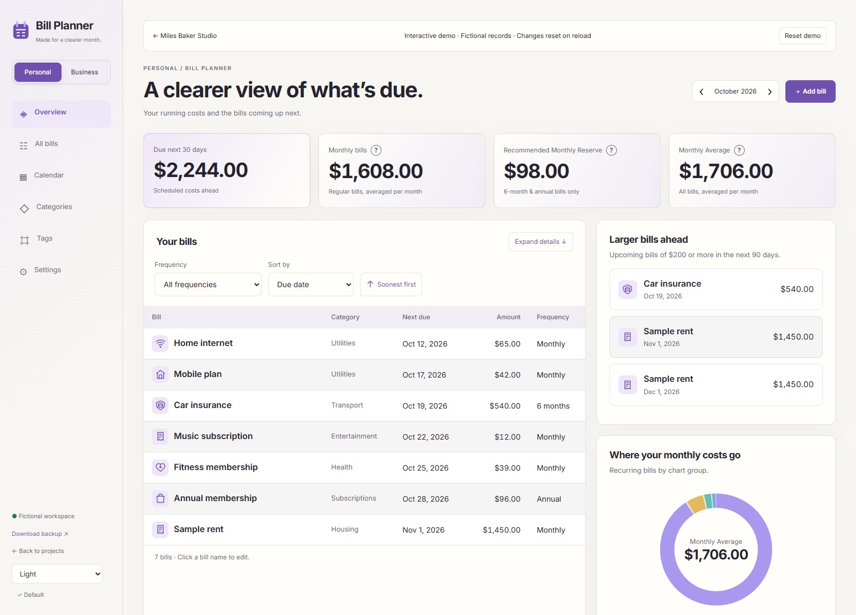The image size is (856, 615).
Task: Click the Bill Planner calendar logo icon
Action: [21, 30]
